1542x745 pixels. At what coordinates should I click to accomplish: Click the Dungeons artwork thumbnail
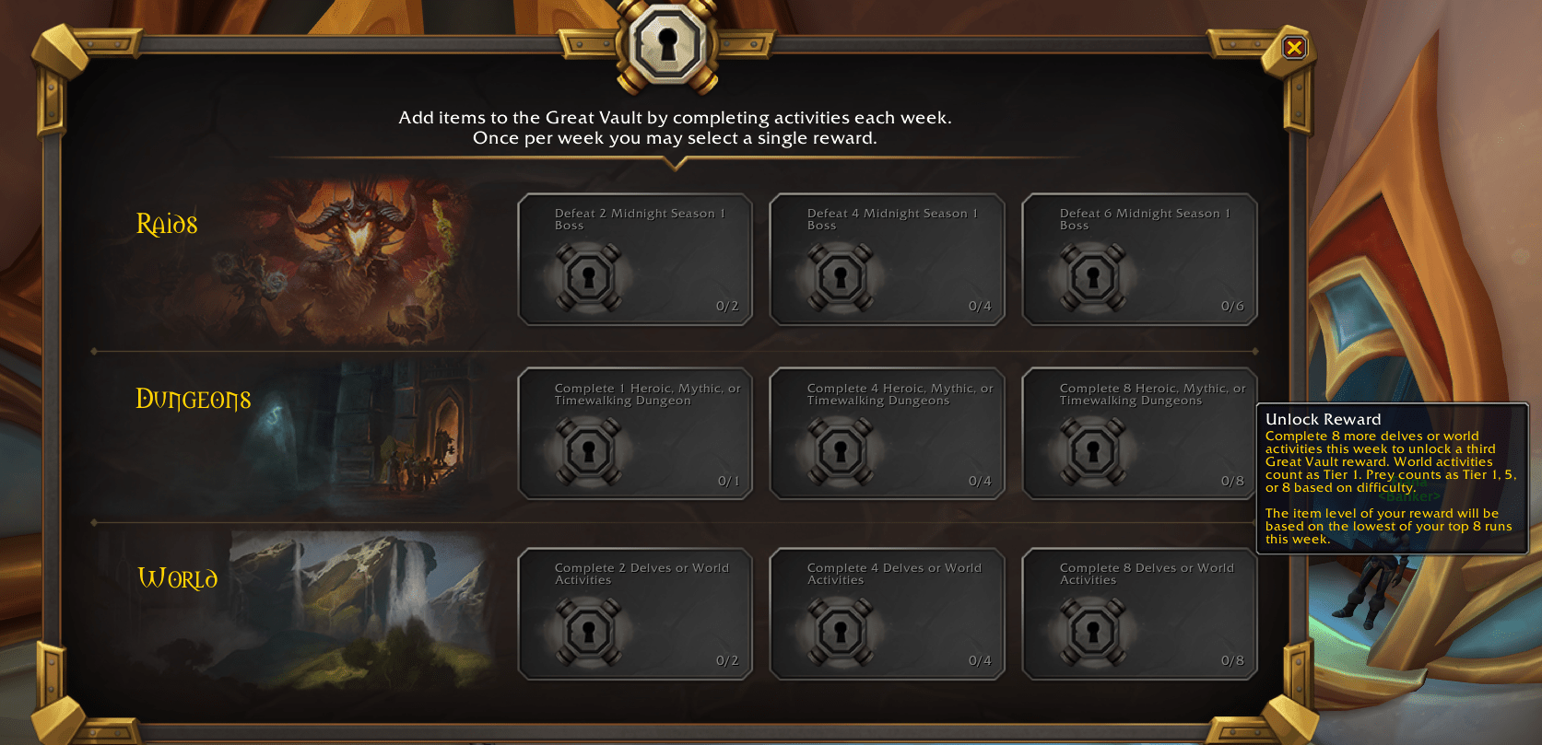pos(369,437)
